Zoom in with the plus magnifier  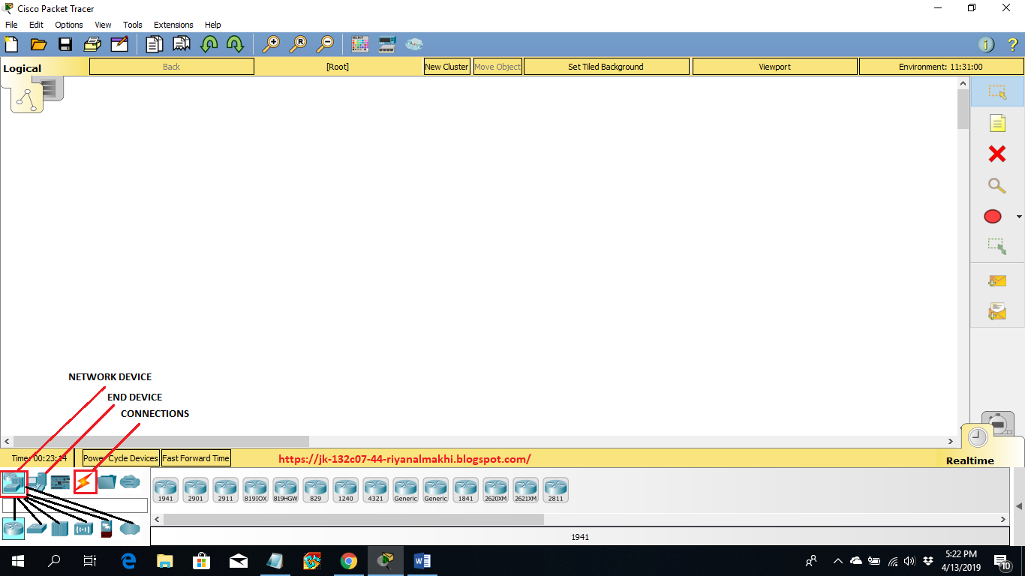(x=270, y=43)
